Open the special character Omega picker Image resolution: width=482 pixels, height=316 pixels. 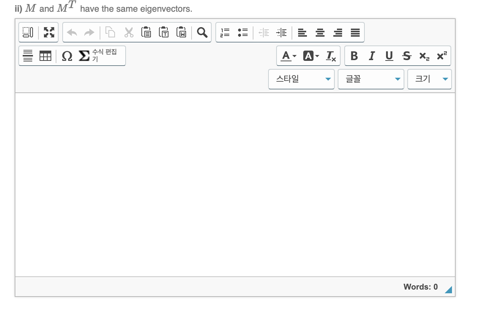[x=67, y=56]
